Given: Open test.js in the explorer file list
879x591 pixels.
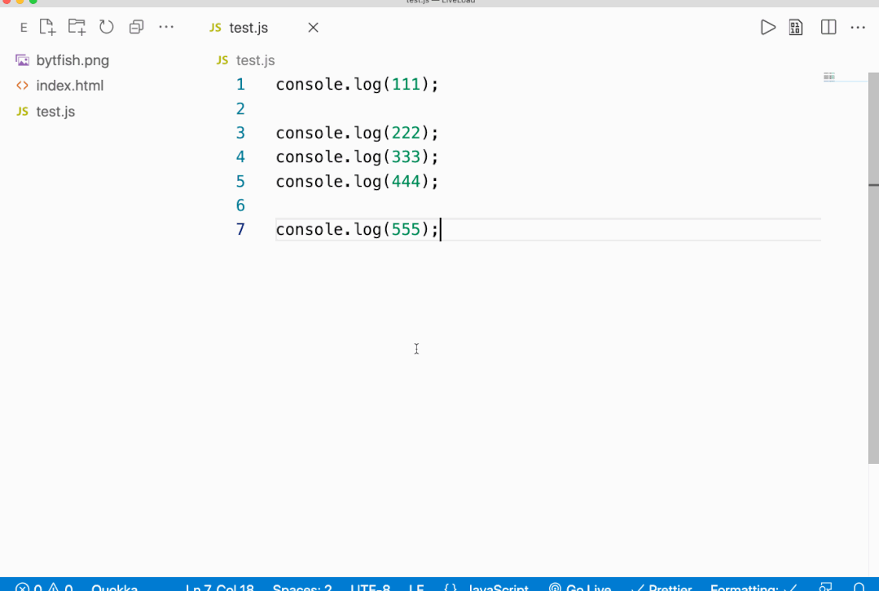Looking at the screenshot, I should 55,111.
